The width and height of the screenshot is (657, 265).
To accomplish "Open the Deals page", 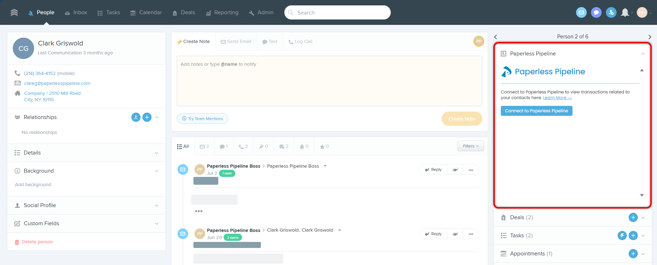I will 184,12.
